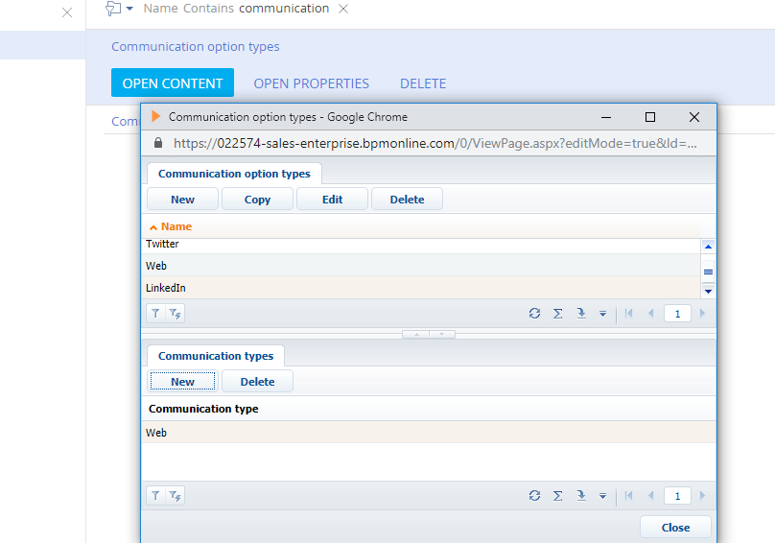Click Edit button for option types
Viewport: 775px width, 543px height.
pos(332,200)
